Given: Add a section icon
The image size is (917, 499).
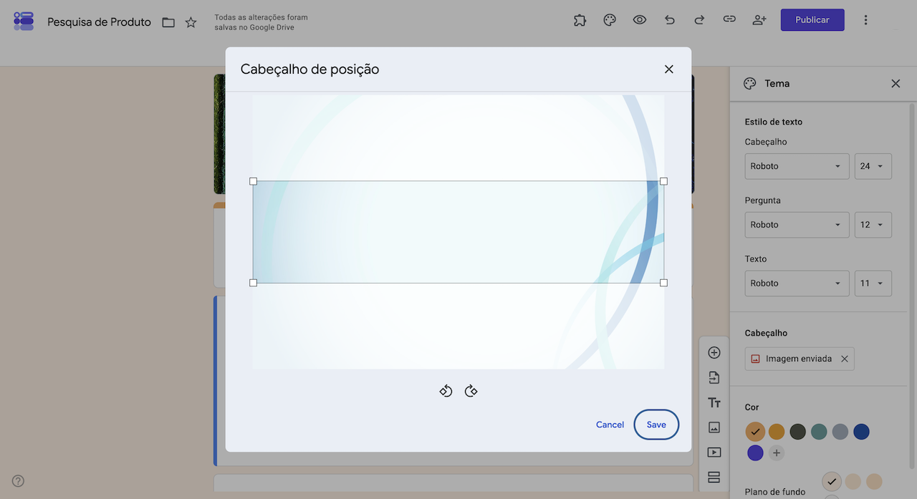Looking at the screenshot, I should click(714, 477).
